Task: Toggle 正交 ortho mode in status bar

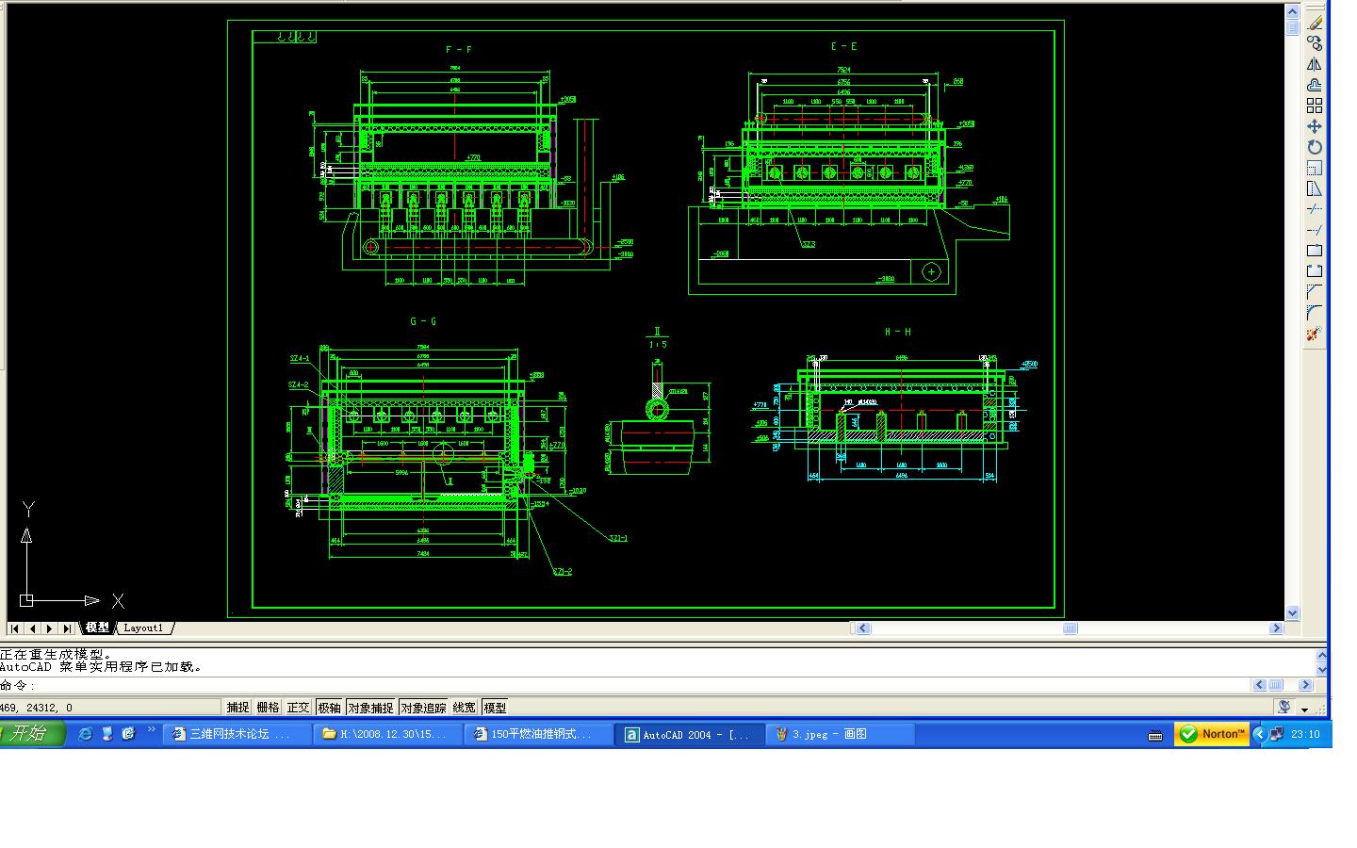Action: (x=298, y=708)
